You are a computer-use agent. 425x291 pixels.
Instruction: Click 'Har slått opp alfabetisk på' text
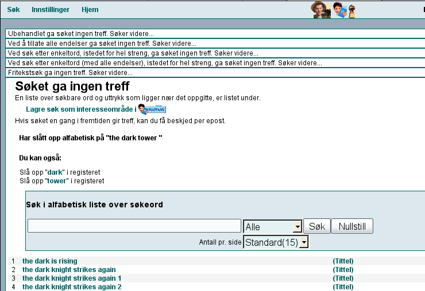click(x=91, y=138)
